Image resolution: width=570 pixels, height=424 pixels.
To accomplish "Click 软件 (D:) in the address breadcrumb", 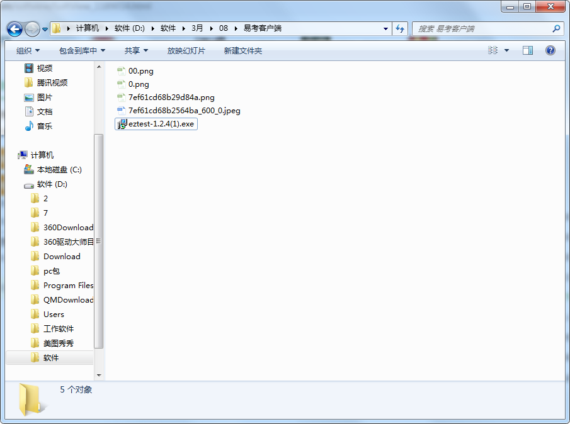I will pos(129,28).
